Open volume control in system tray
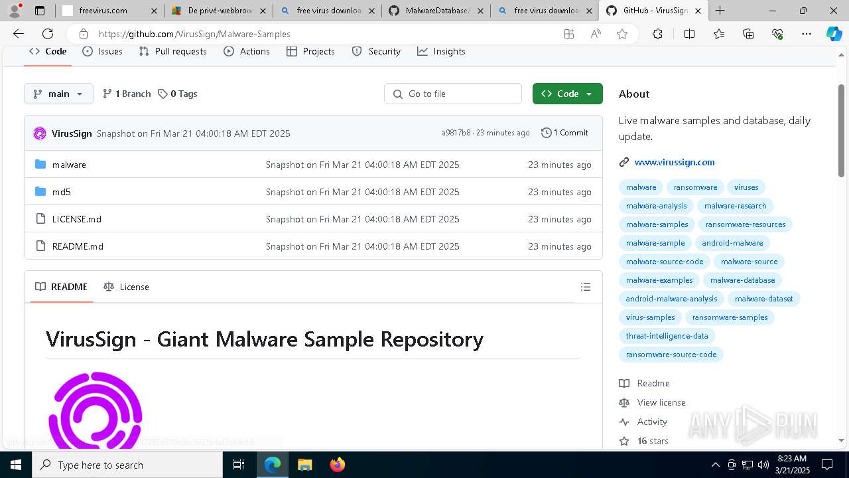The width and height of the screenshot is (849, 478). coord(763,465)
